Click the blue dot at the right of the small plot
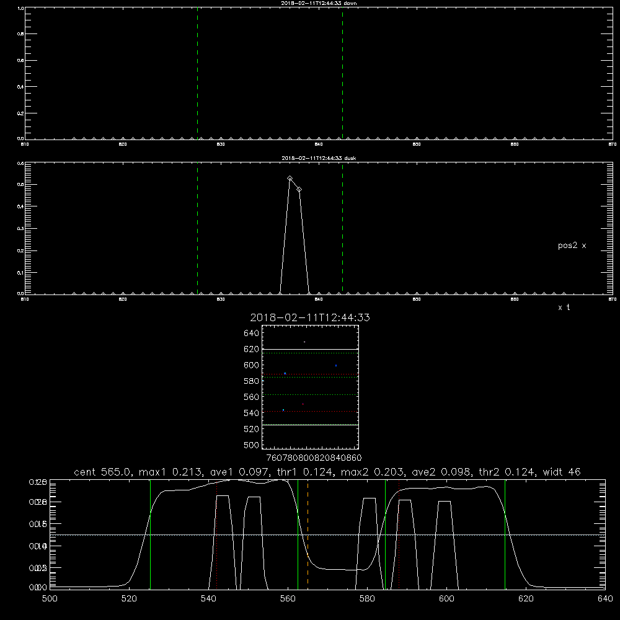 336,365
